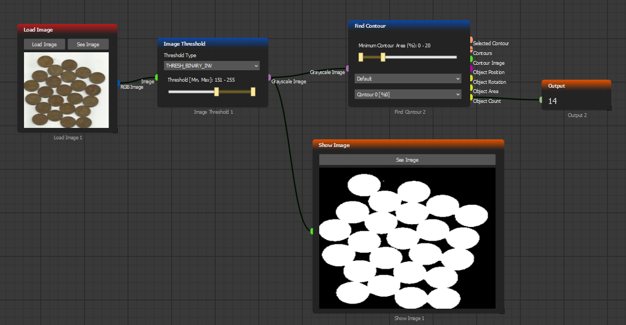Image resolution: width=626 pixels, height=325 pixels.
Task: Open the Contour 0 [%0] dropdown
Action: point(408,94)
